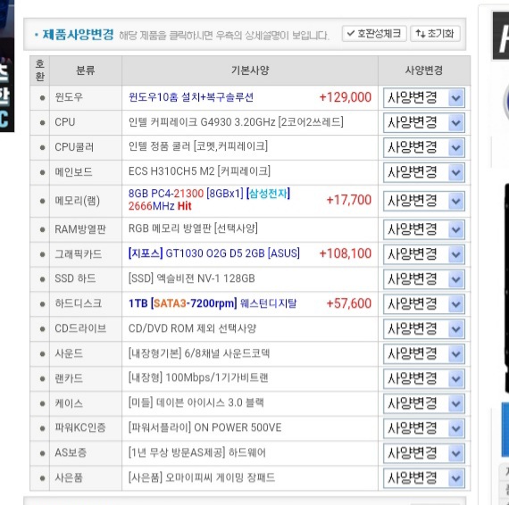Click the 사은품 category cell

click(x=86, y=478)
